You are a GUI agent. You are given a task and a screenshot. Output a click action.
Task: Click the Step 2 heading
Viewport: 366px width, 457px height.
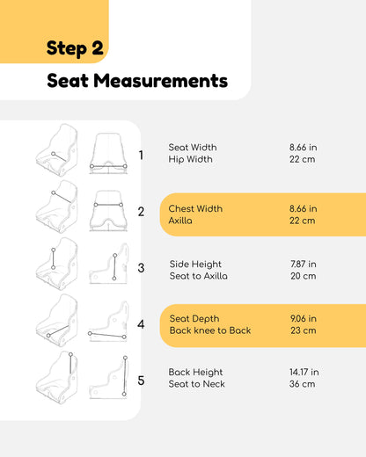[x=75, y=48]
